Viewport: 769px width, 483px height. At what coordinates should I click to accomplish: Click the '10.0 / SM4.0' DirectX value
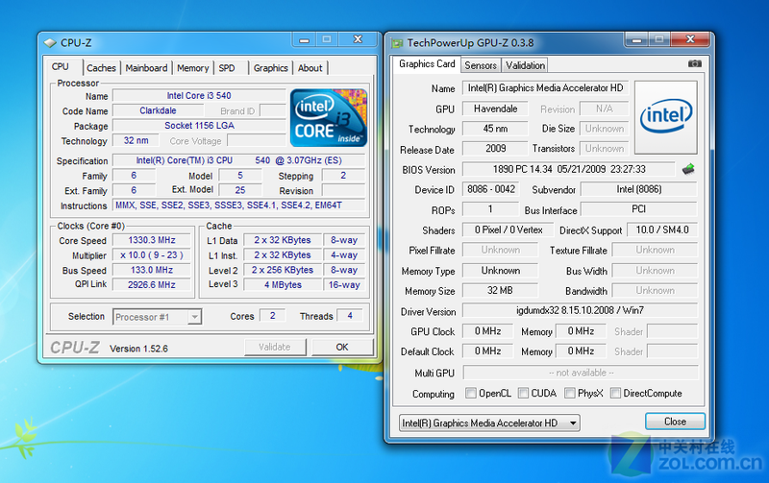pos(662,229)
